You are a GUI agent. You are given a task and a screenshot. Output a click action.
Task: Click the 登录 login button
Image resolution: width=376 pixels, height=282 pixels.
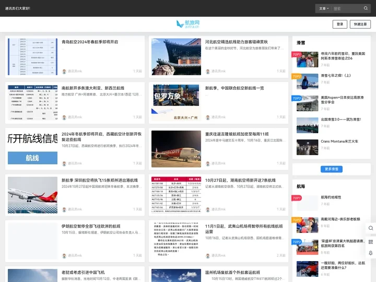340,24
